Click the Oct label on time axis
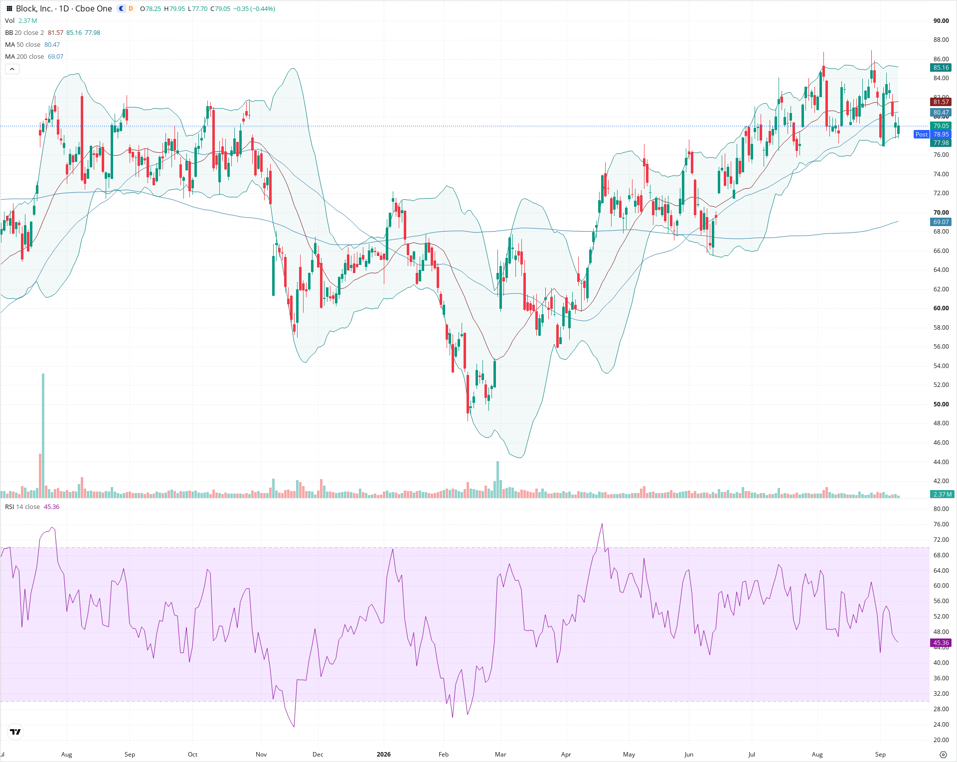 (192, 755)
